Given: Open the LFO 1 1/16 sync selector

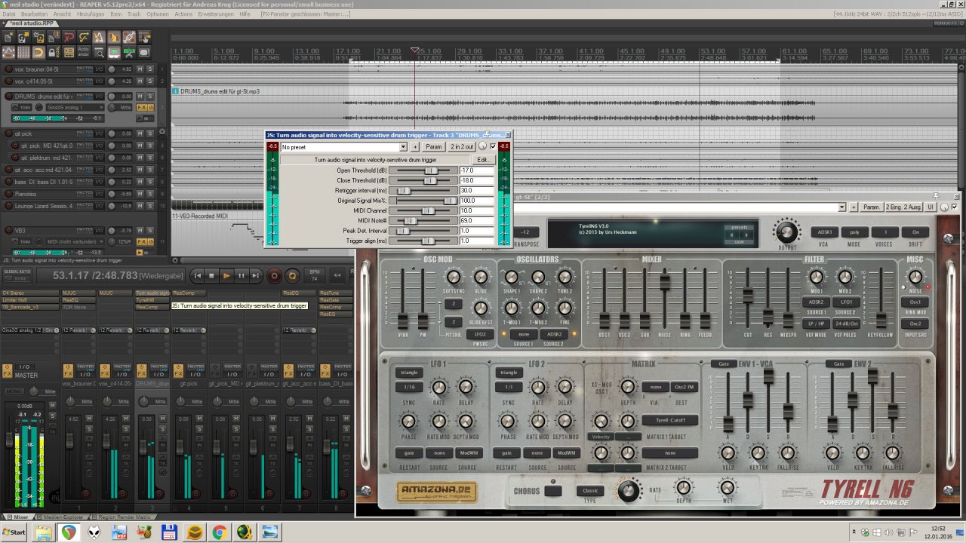Looking at the screenshot, I should point(409,387).
